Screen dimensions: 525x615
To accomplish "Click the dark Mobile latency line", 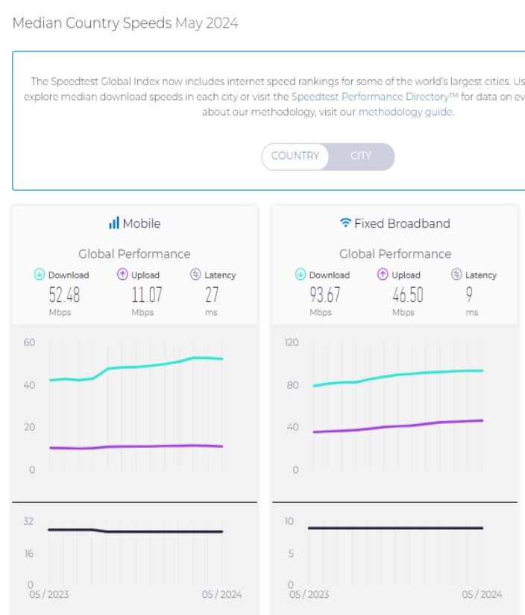I will (149, 531).
